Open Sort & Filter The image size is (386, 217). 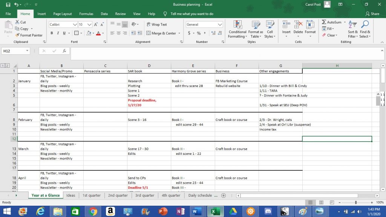click(353, 29)
